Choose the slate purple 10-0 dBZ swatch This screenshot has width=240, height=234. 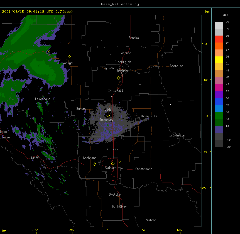click(x=219, y=130)
